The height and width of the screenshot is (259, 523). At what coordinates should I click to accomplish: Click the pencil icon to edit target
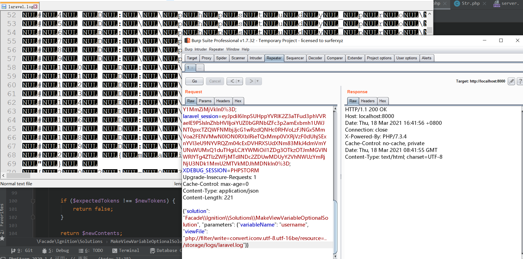511,81
